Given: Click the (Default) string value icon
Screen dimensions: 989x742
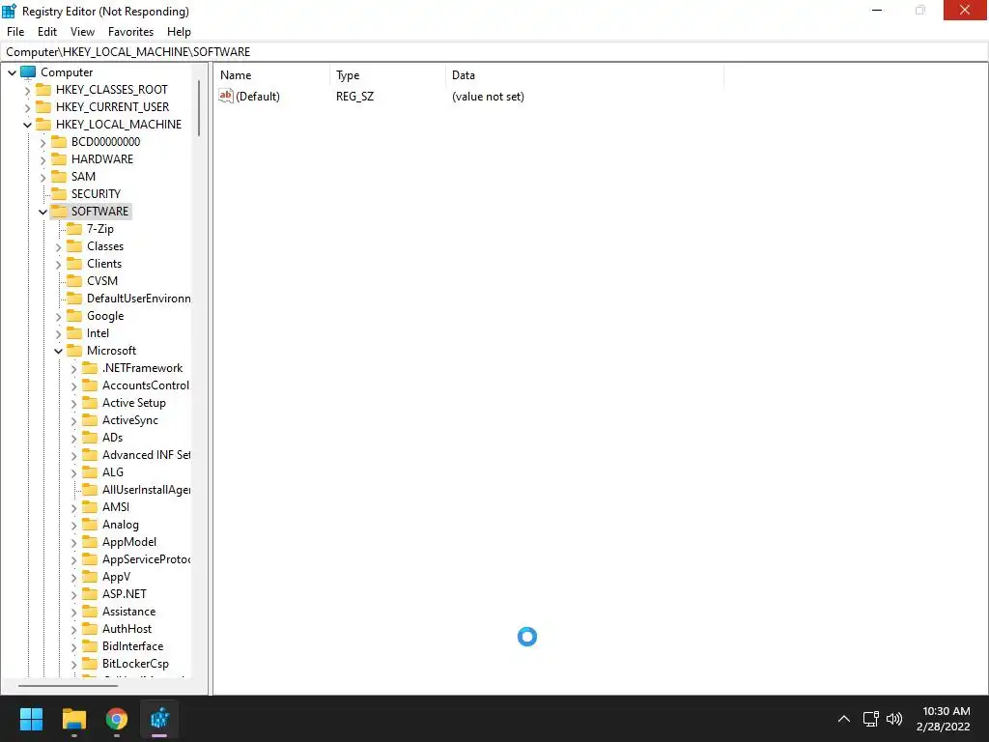Looking at the screenshot, I should (x=226, y=96).
